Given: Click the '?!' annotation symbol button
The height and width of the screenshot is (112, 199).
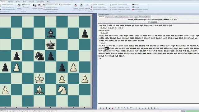Looking at the screenshot, I should click(x=124, y=108).
